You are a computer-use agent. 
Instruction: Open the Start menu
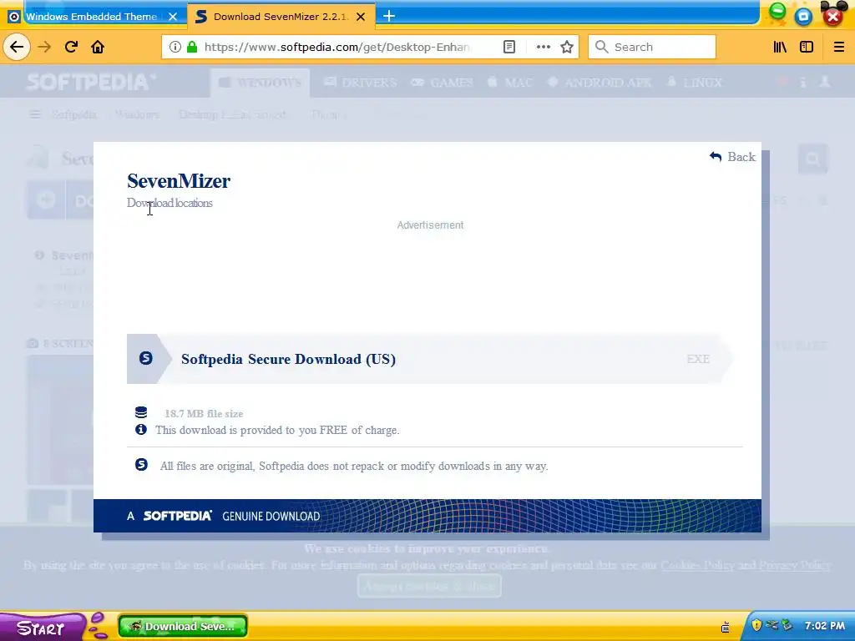[41, 628]
